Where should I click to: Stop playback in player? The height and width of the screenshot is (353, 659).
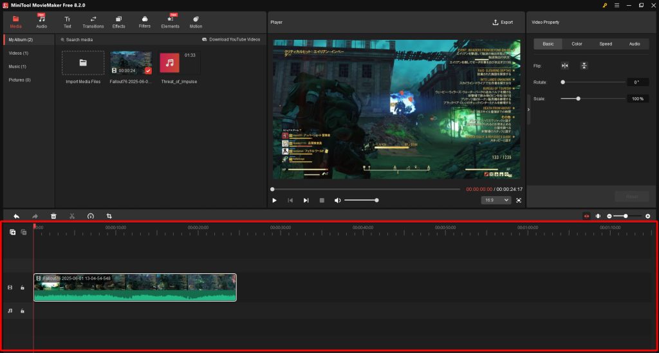[x=322, y=201]
